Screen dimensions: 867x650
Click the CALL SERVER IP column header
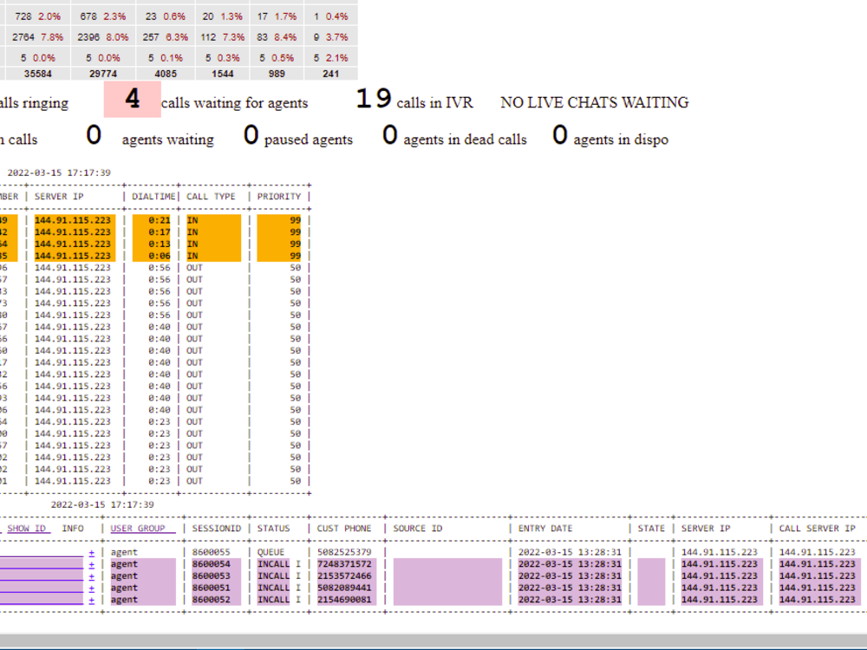818,529
